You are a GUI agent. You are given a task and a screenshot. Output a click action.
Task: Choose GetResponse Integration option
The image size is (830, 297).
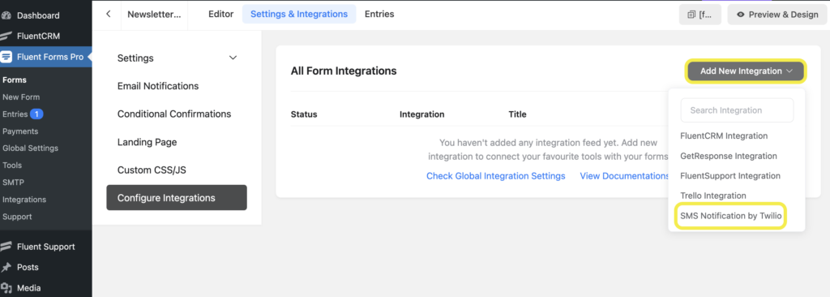[729, 156]
